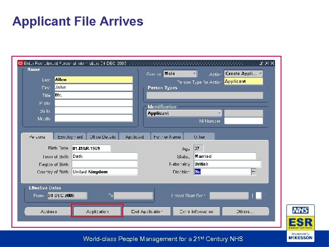Click the Effective Dates From field

click(67, 196)
